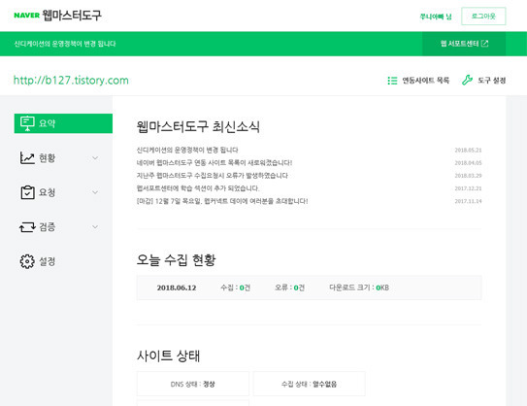Click the user name next to 로그아웃

(436, 17)
